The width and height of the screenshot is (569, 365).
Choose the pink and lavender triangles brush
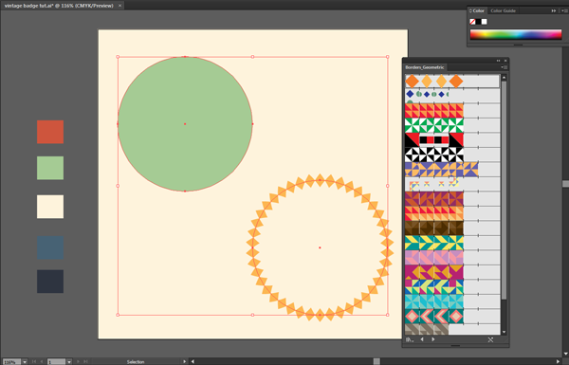point(452,258)
